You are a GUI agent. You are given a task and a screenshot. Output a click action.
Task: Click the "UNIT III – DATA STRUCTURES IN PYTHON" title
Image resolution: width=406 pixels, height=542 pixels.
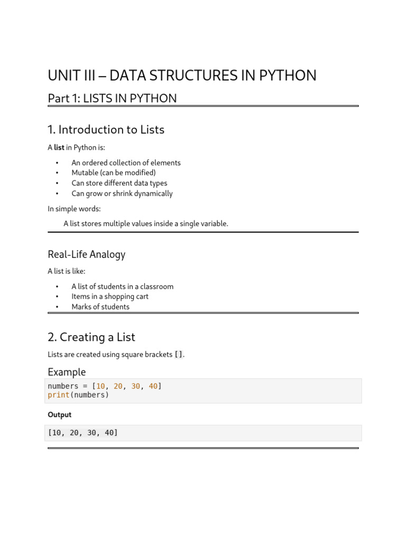coord(182,76)
